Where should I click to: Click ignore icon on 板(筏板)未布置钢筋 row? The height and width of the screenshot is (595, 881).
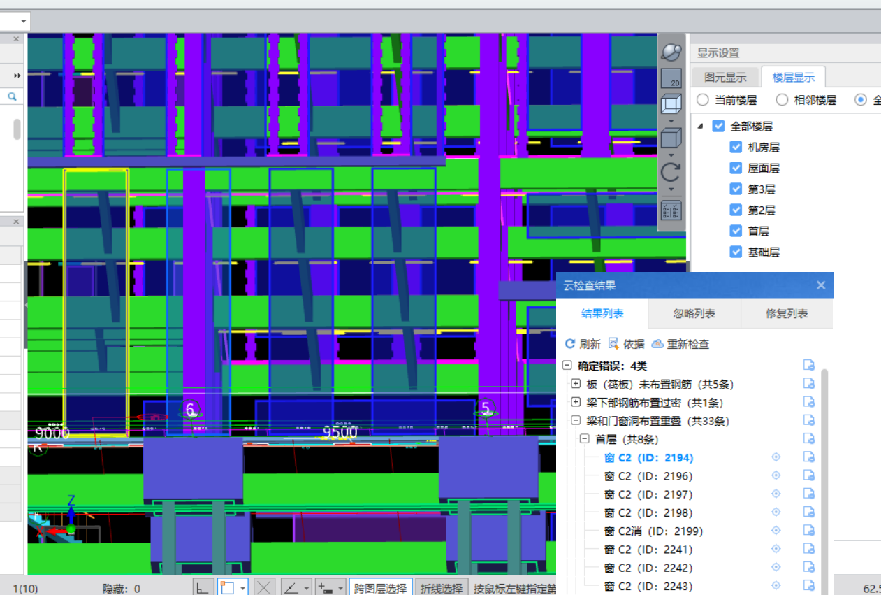(809, 384)
